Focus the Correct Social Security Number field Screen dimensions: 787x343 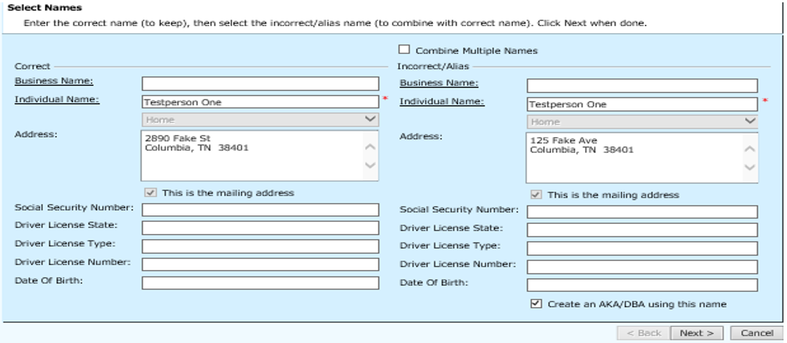pos(260,210)
